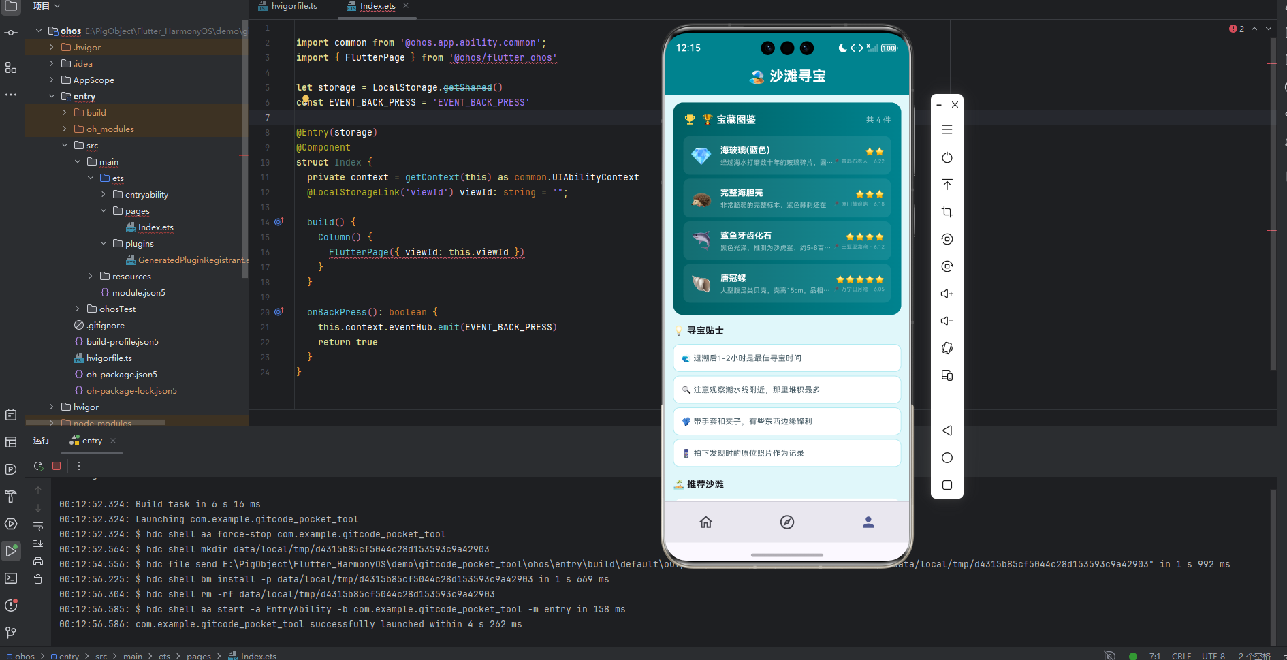
Task: Expand the AppScope folder
Action: tap(52, 80)
